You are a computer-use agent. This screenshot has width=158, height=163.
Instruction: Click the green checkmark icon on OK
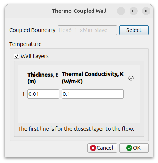tap(129, 148)
